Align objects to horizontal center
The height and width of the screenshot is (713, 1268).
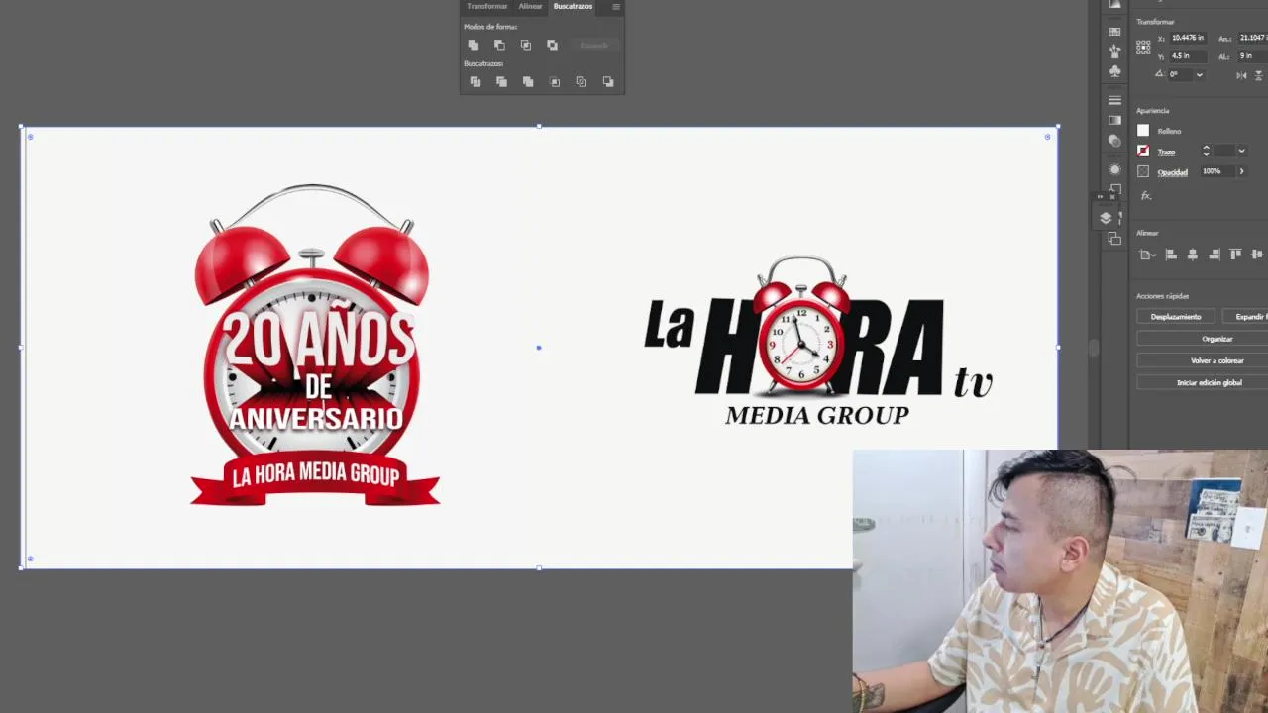[1192, 255]
